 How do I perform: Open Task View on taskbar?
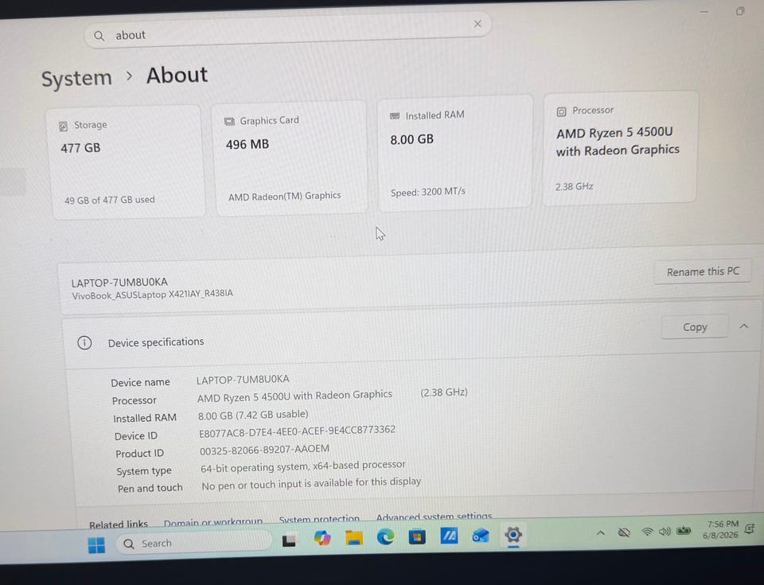pyautogui.click(x=289, y=540)
